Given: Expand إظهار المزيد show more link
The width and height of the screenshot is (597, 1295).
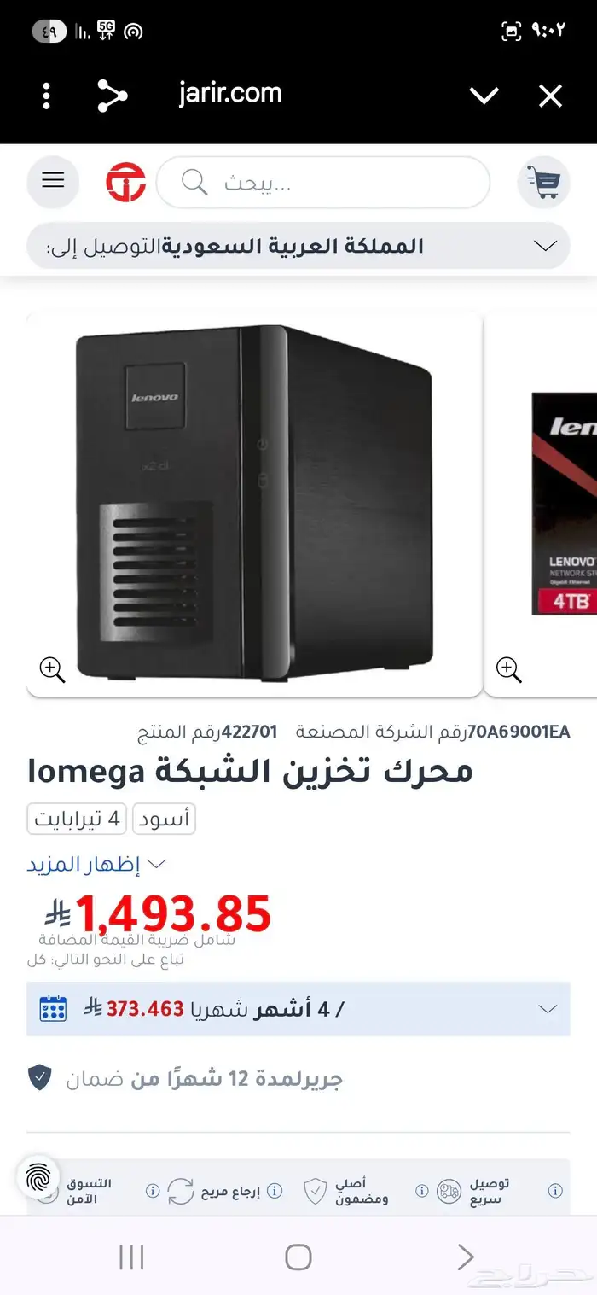Looking at the screenshot, I should coord(96,864).
